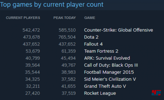Click ARK: Survival Evolved title
The image size is (164, 100).
click(107, 58)
